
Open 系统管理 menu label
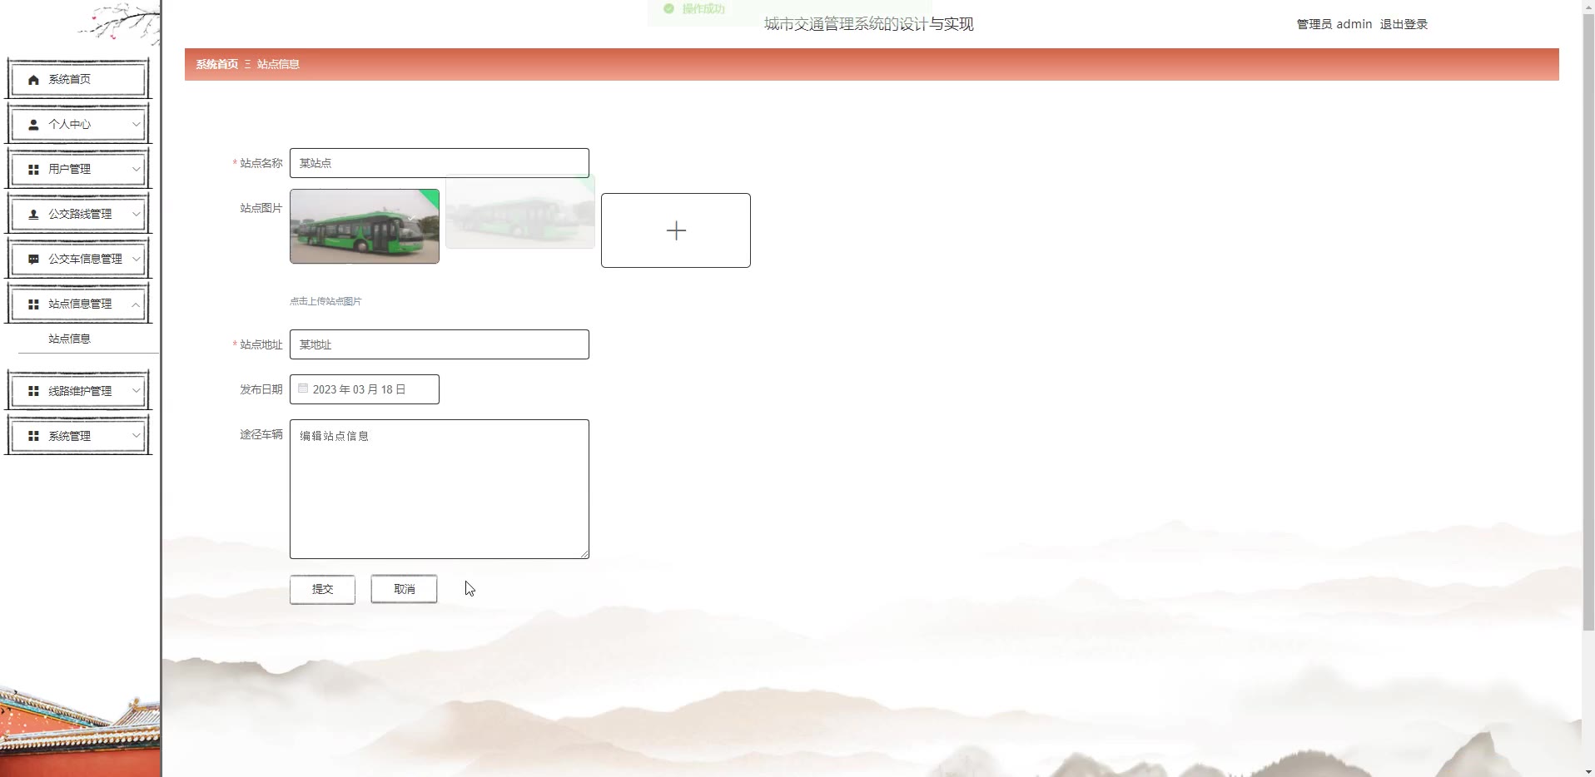[70, 435]
